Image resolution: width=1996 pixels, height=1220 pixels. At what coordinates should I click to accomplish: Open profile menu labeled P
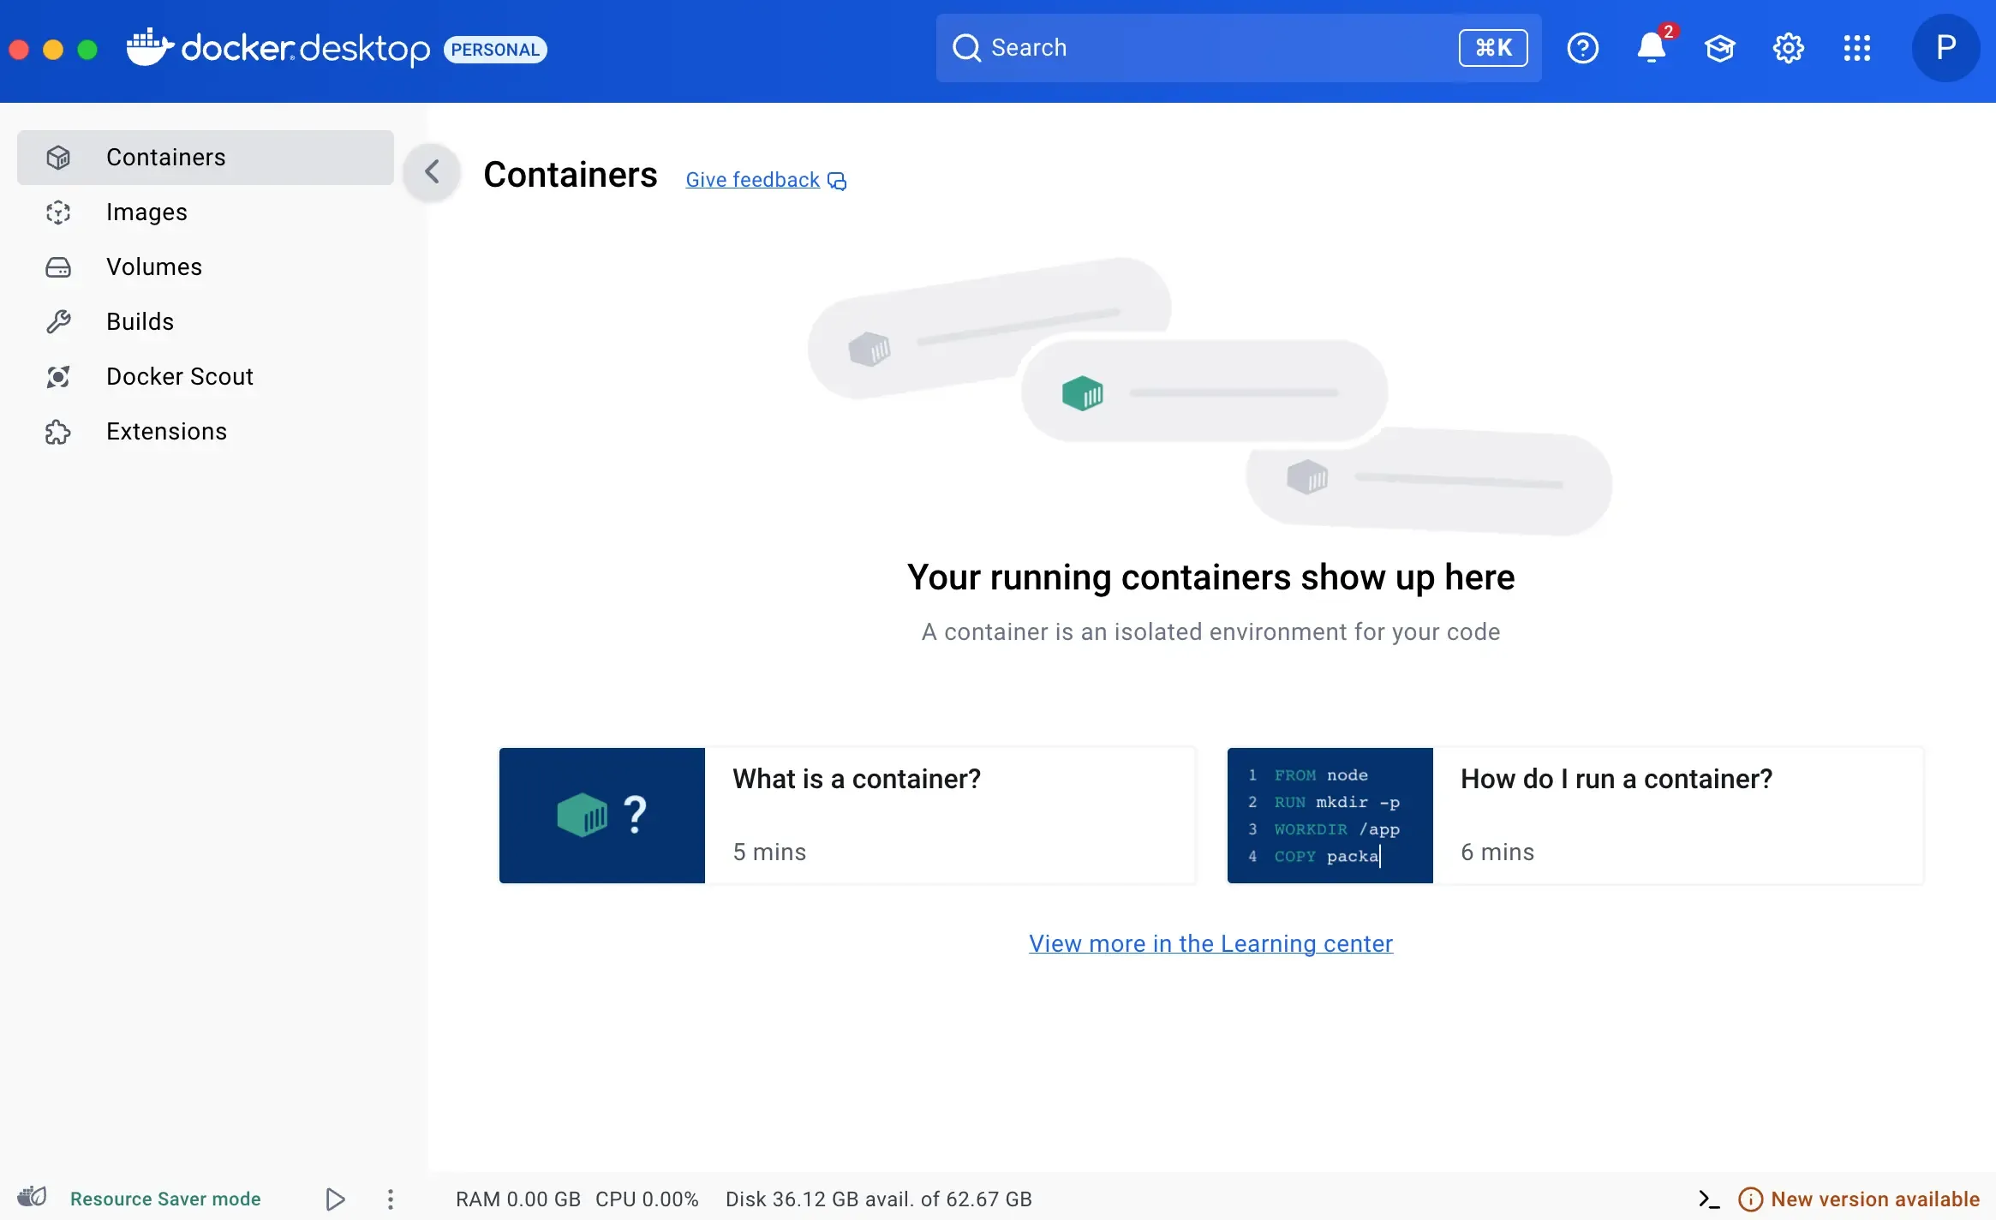coord(1946,48)
